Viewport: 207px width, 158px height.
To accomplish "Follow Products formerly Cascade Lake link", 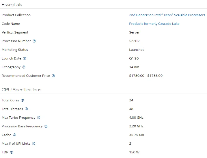I will [154, 24].
